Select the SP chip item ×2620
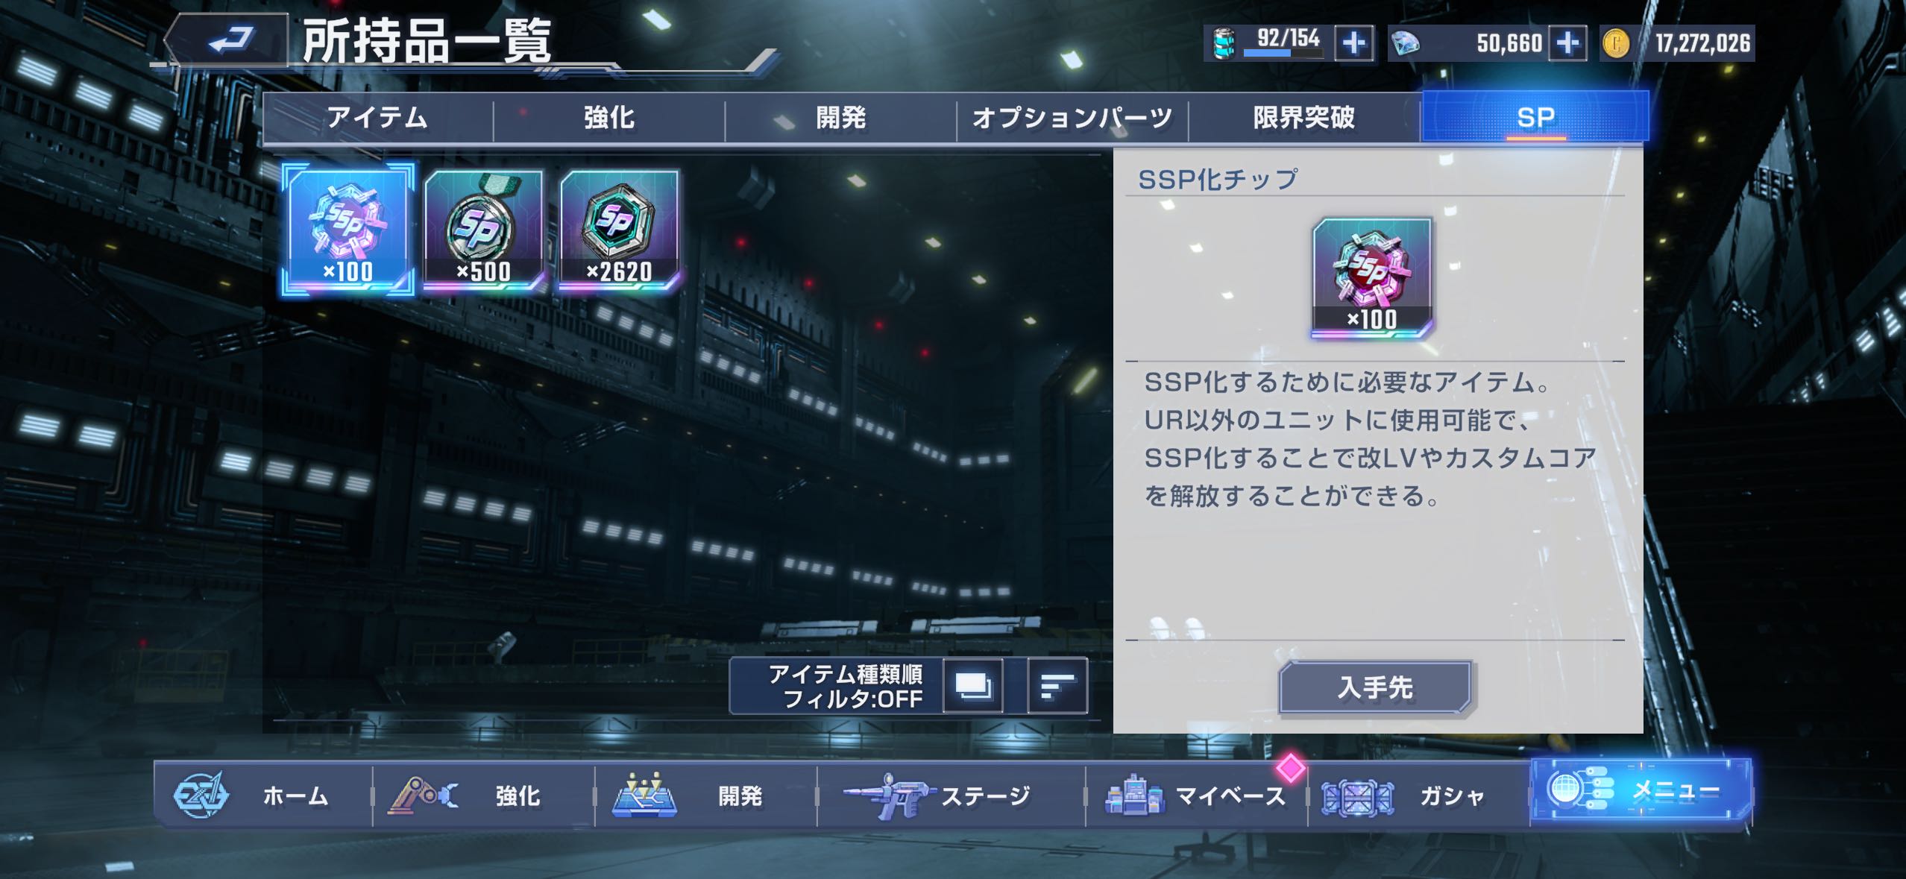Image resolution: width=1906 pixels, height=879 pixels. pos(619,230)
